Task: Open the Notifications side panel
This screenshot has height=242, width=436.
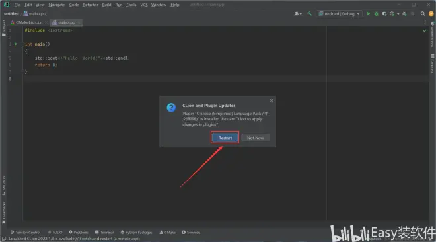Action: [x=432, y=34]
